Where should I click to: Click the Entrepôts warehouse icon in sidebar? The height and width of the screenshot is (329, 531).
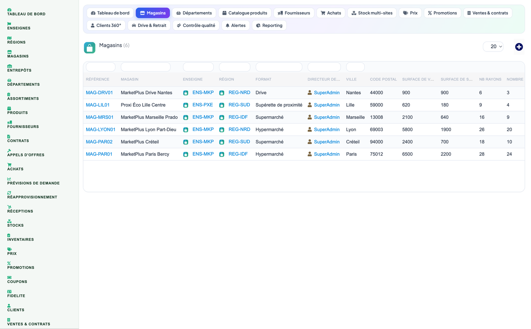pos(9,66)
